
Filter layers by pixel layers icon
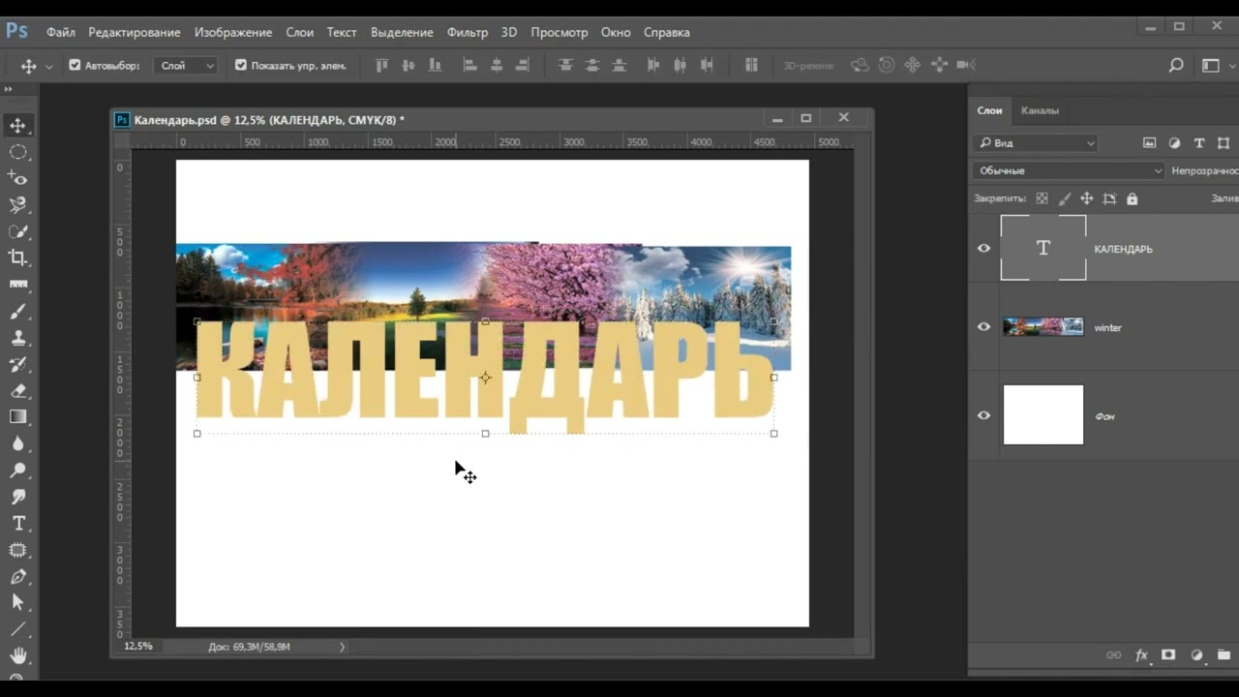pos(1149,142)
